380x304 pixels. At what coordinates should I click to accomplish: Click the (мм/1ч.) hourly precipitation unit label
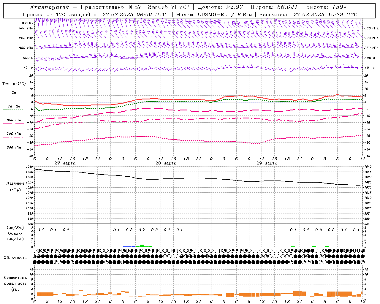point(15,239)
